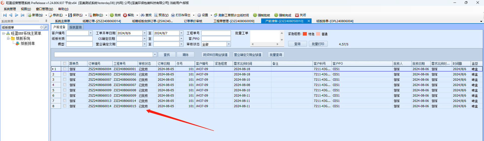Screen dimensions: 484x141
Task: Toggle the select-all header checkbox
Action: coord(65,64)
